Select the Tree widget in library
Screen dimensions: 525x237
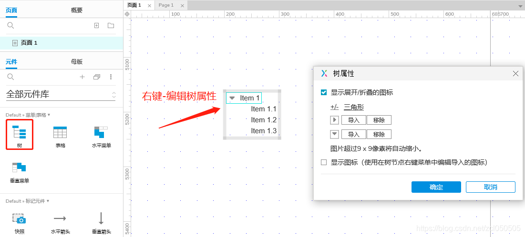click(x=20, y=134)
